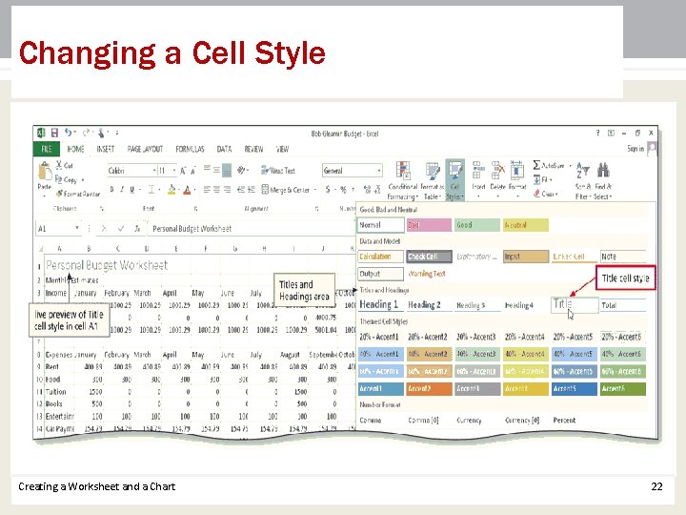Click the Borders icon in Font group
Image resolution: width=686 pixels, height=515 pixels.
tap(151, 190)
